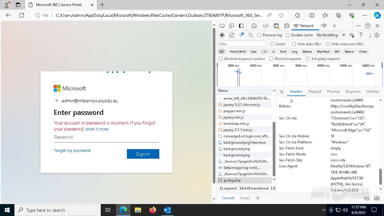This screenshot has height=216, width=384.
Task: Select godag.php request row
Action: [x=244, y=180]
